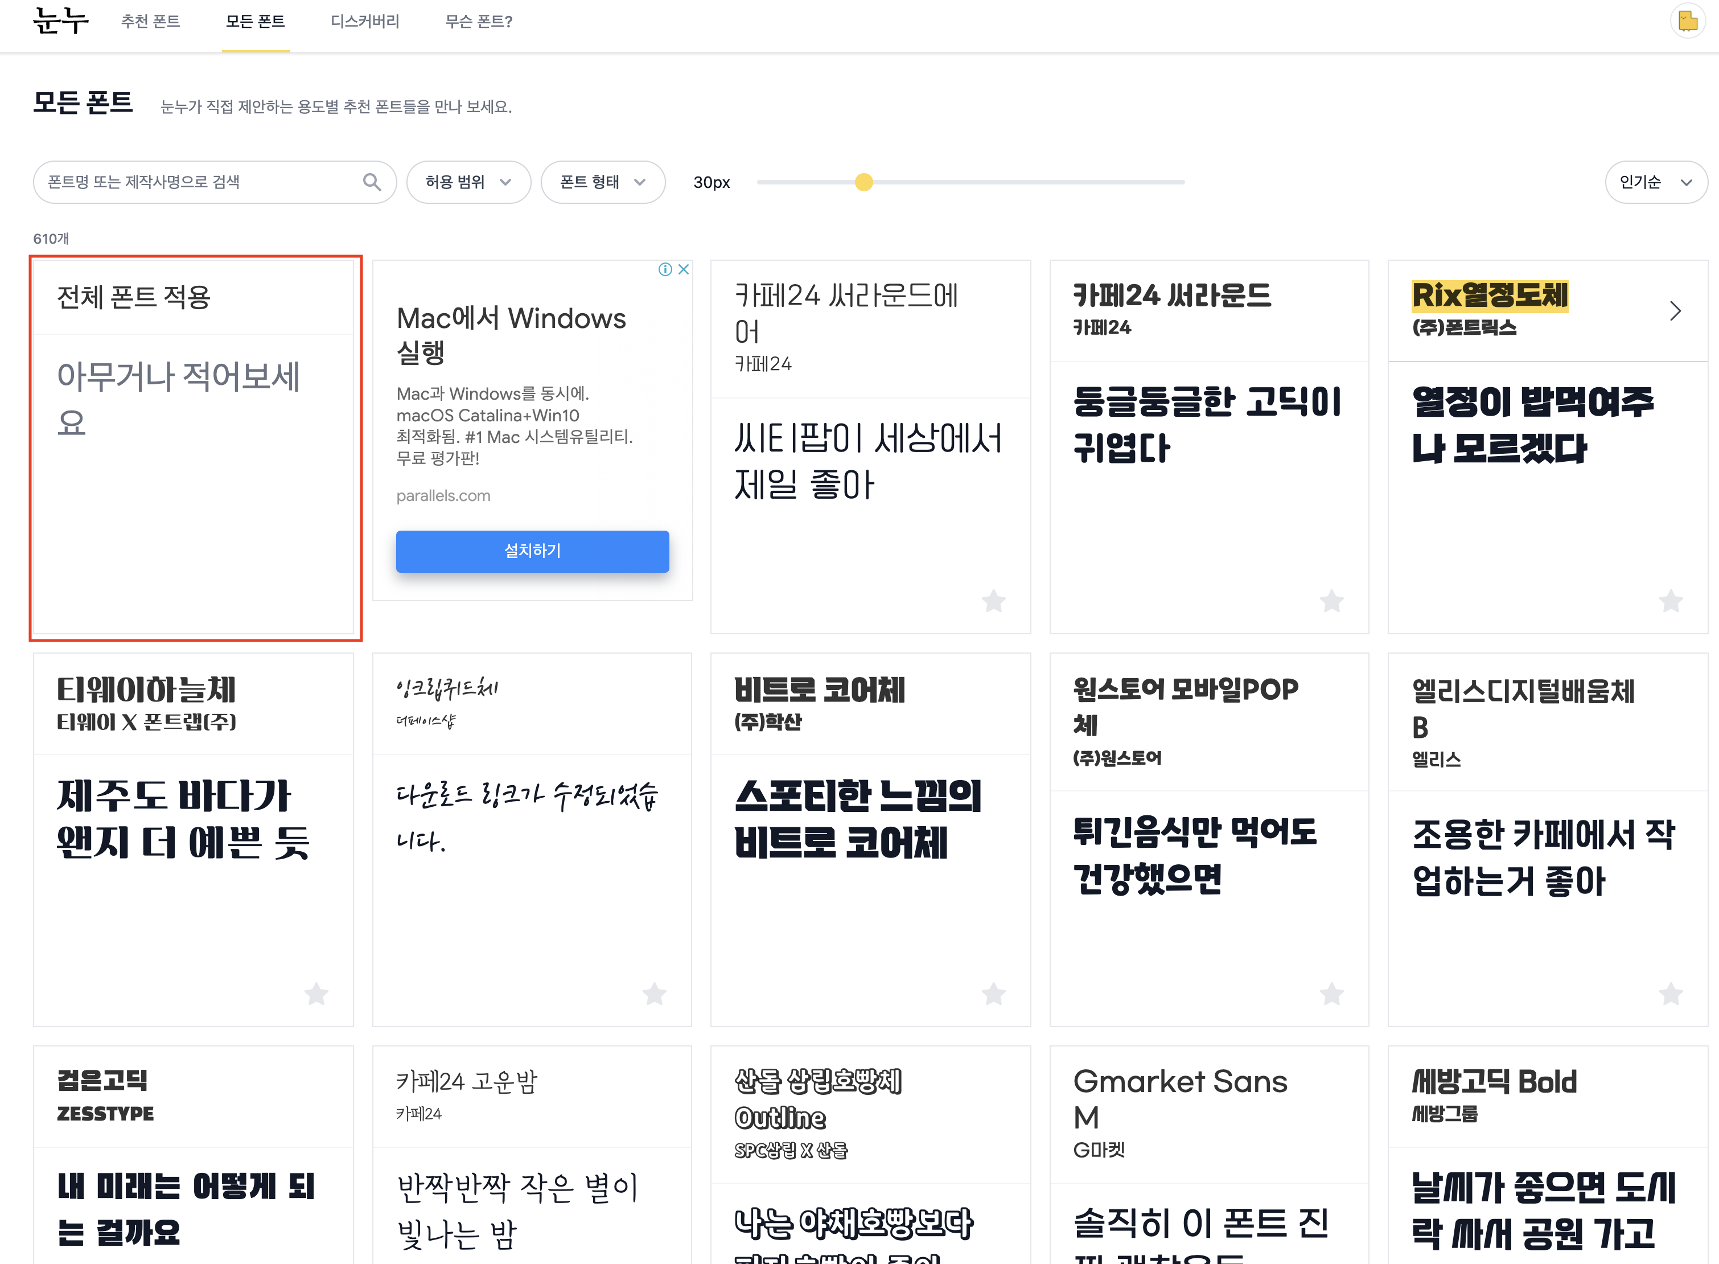The width and height of the screenshot is (1719, 1264).
Task: Open the 원스토어 모바일POP체 font title
Action: pyautogui.click(x=1186, y=707)
